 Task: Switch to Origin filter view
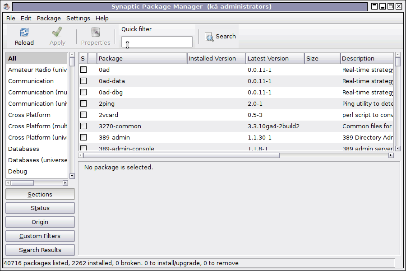tap(40, 222)
